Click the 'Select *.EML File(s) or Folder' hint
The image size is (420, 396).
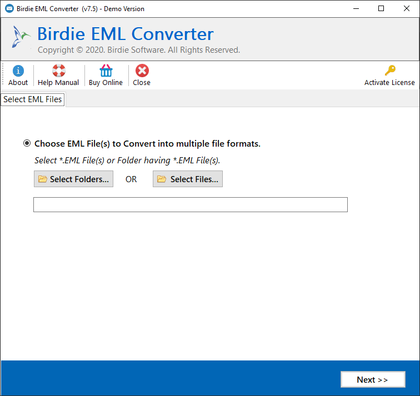pyautogui.click(x=127, y=160)
